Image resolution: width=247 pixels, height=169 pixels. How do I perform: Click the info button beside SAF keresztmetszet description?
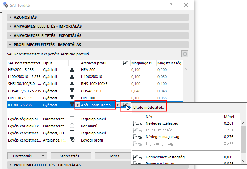(x=185, y=54)
